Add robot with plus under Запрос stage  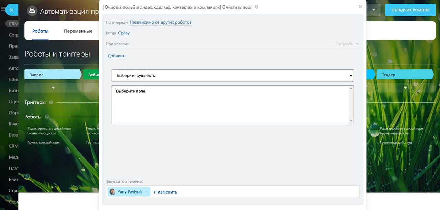[53, 88]
